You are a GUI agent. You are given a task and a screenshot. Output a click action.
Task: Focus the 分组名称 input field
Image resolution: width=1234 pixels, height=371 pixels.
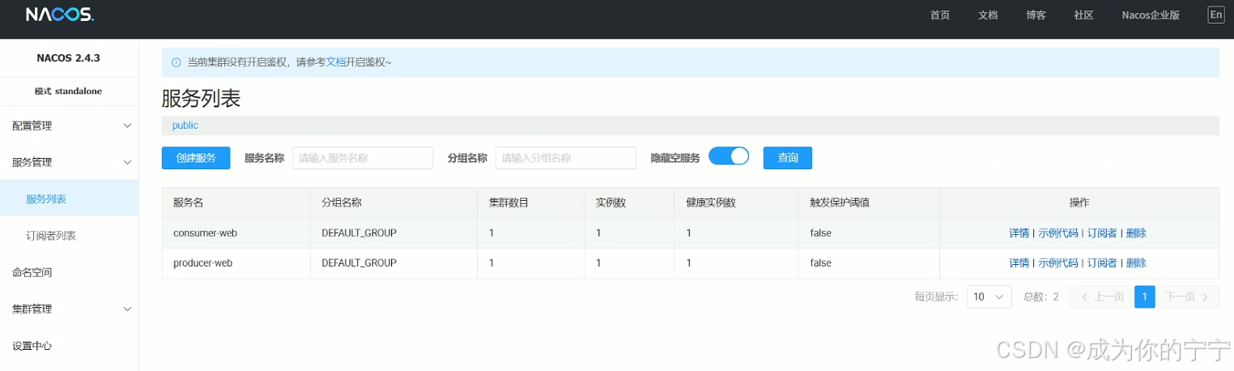[566, 158]
